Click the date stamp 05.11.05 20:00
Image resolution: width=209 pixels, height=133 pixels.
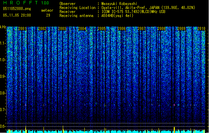(x=17, y=15)
